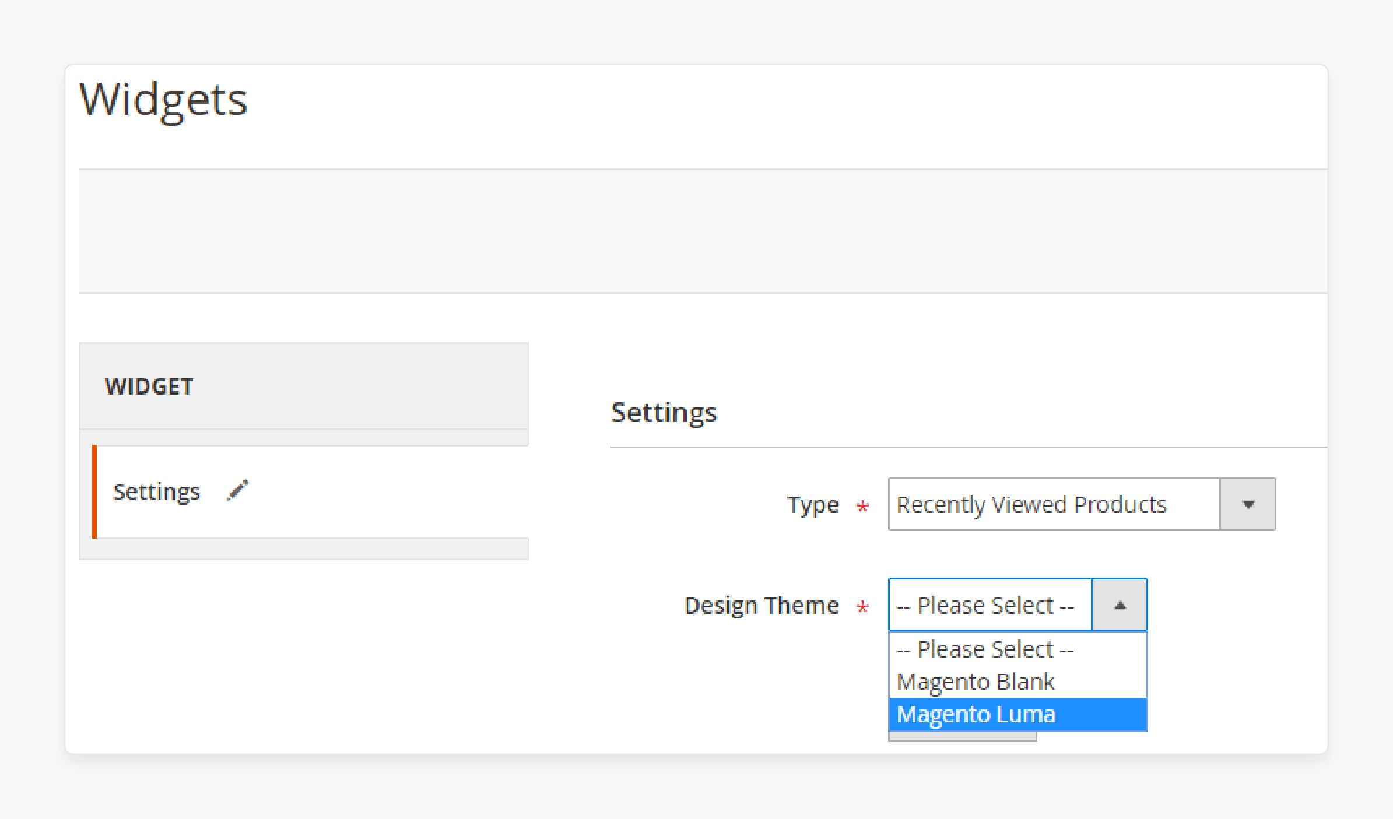Choose the '-- Please Select --' list option
The height and width of the screenshot is (819, 1393).
point(1017,649)
